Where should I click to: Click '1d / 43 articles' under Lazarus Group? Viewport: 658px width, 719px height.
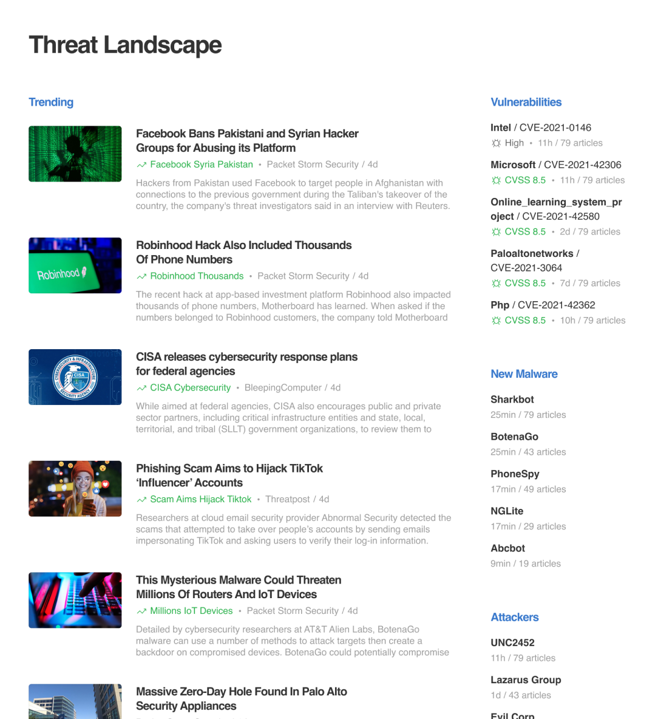tap(521, 695)
